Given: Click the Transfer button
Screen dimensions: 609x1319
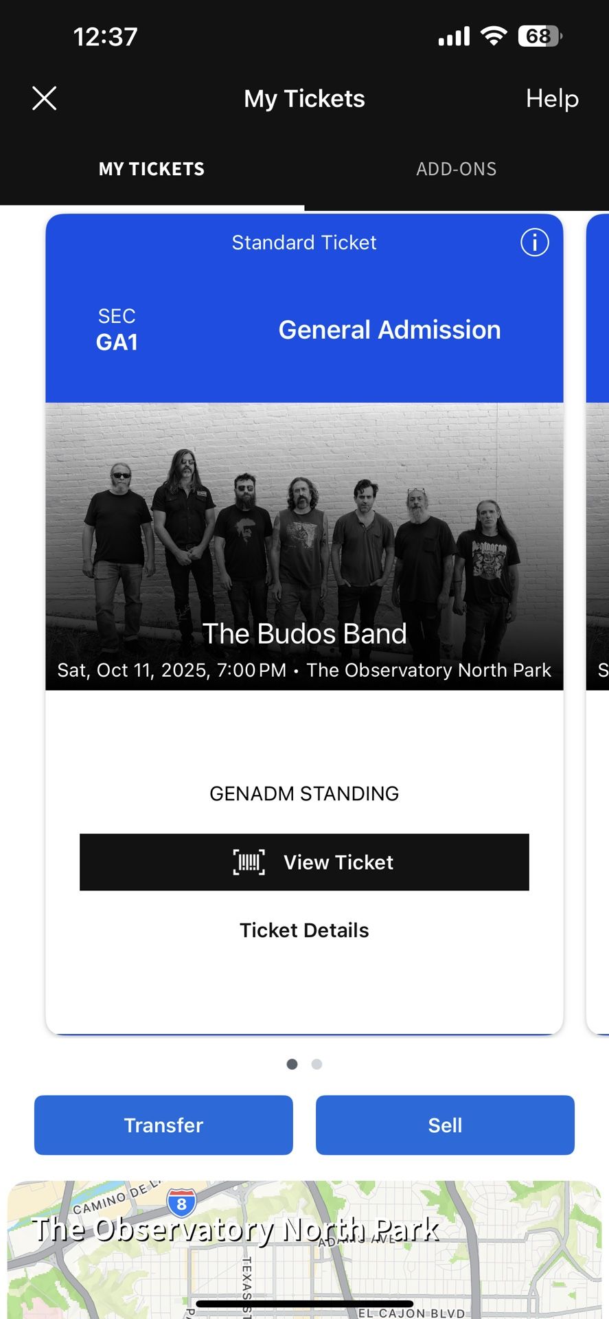Looking at the screenshot, I should point(163,1125).
